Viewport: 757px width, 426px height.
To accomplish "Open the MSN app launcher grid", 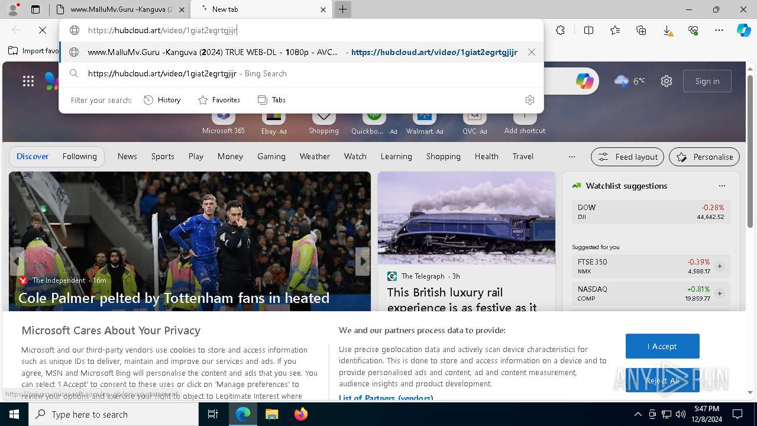I will click(28, 81).
